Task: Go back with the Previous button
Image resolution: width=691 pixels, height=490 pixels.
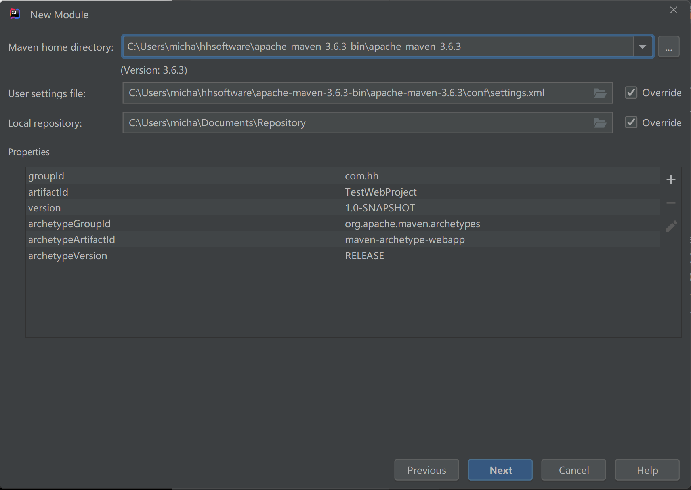Action: 427,470
